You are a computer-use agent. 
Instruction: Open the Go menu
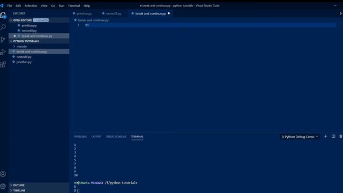click(53, 6)
